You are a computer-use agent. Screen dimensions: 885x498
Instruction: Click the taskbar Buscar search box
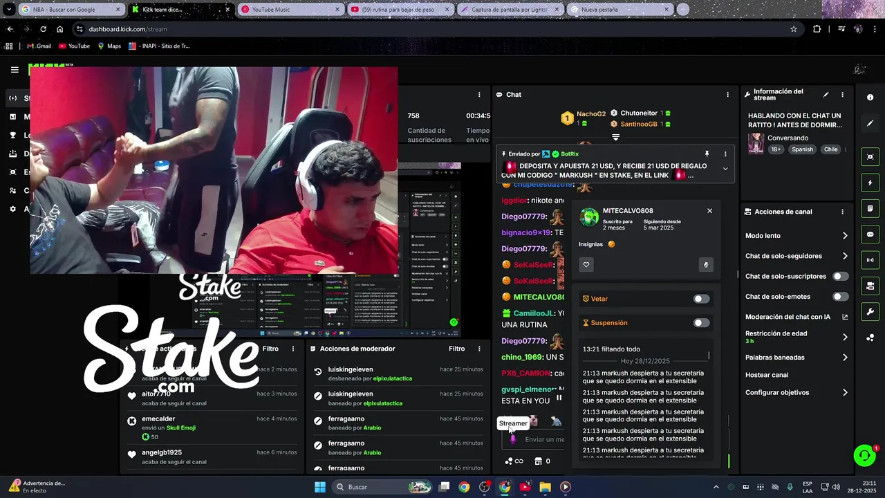[383, 487]
